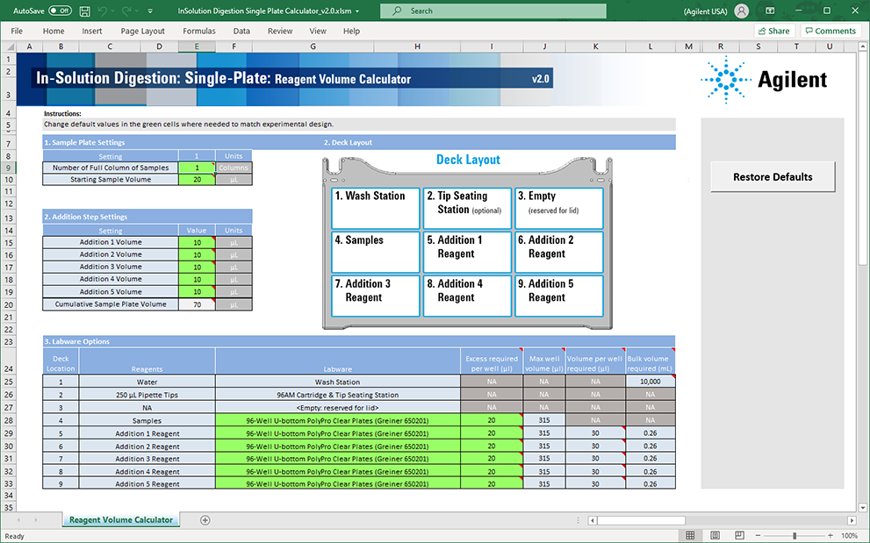The image size is (870, 543).
Task: Click the '1. Wash Station' deck position
Action: (376, 208)
